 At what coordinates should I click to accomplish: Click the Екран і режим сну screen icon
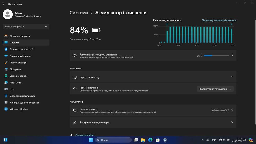(74, 77)
